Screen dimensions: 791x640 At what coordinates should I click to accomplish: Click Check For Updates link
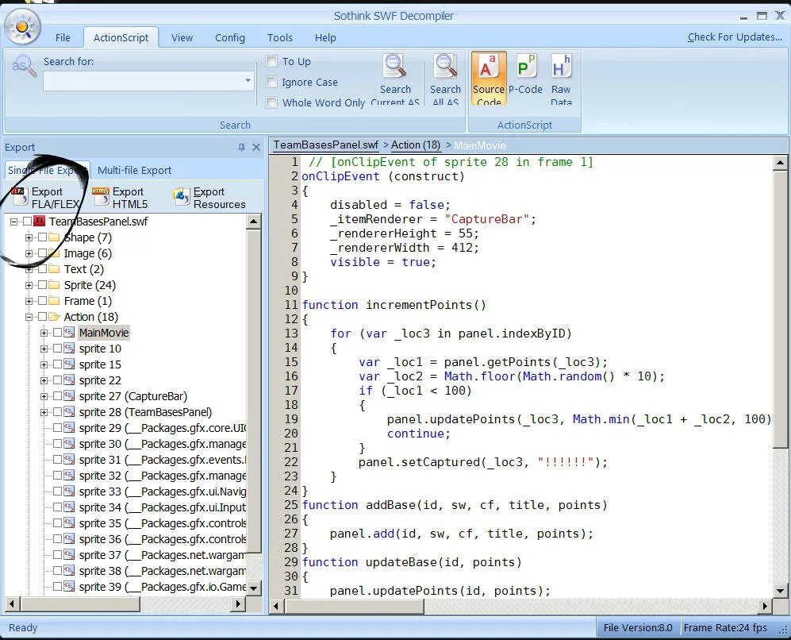coord(735,37)
